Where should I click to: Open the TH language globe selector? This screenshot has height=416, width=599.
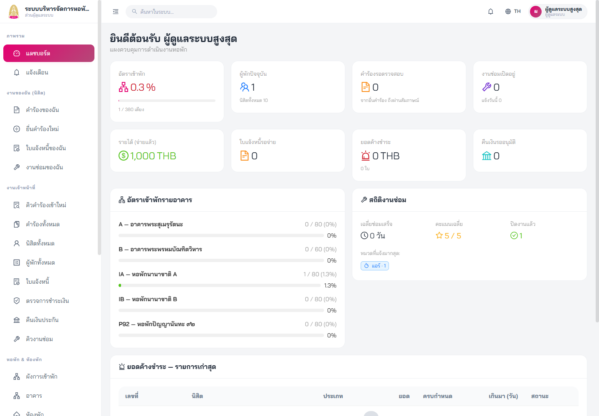click(513, 12)
